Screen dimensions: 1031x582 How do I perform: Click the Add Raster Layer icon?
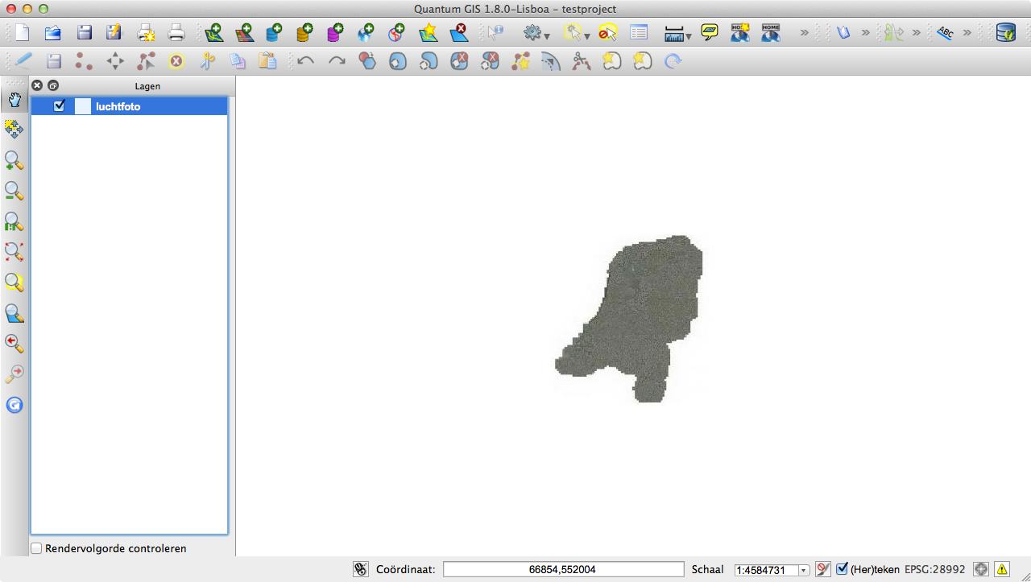click(244, 33)
